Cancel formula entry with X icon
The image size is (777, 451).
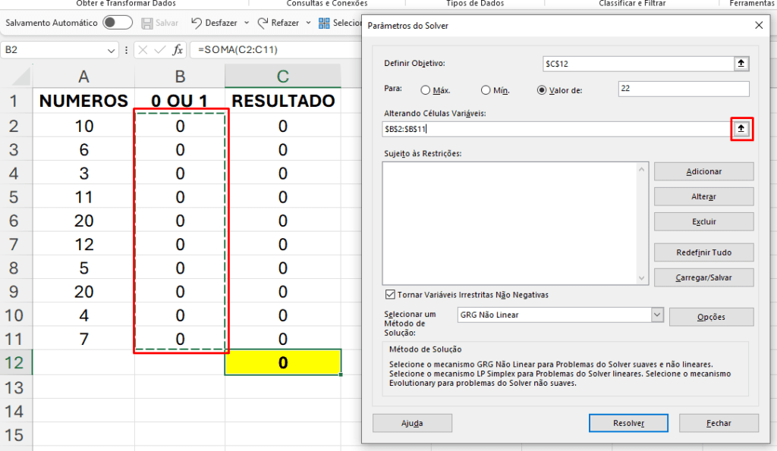click(143, 50)
